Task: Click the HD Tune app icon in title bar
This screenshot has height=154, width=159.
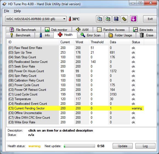Action: pyautogui.click(x=4, y=4)
